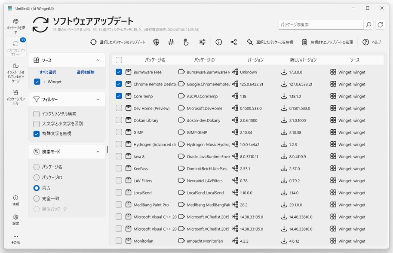Click source icon in MediBang Paint Pro row
The image size is (393, 253).
[333, 204]
